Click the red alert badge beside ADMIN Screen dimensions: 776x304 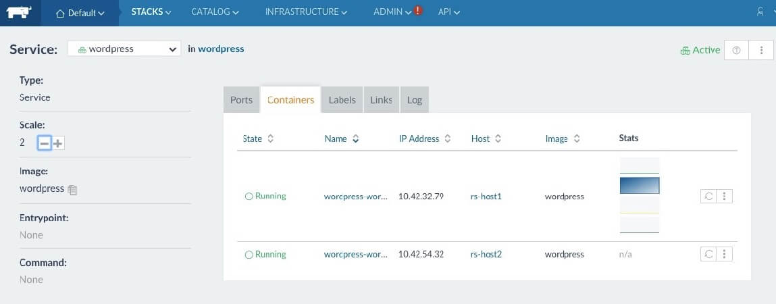point(418,10)
